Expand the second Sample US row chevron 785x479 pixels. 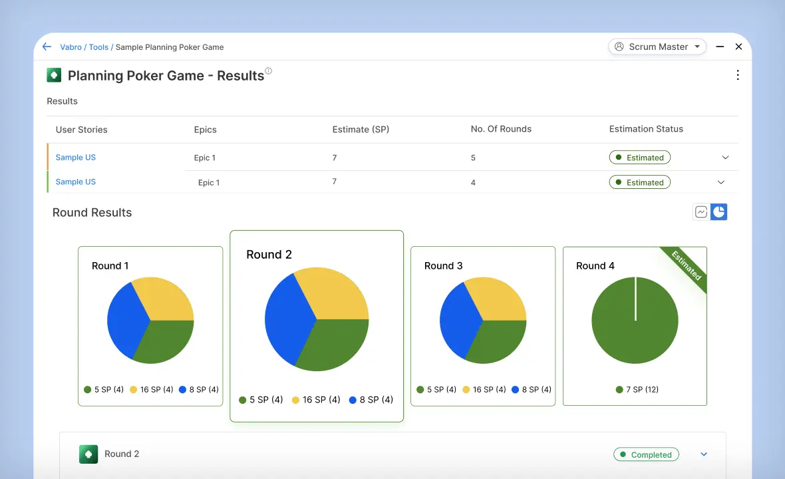tap(721, 182)
